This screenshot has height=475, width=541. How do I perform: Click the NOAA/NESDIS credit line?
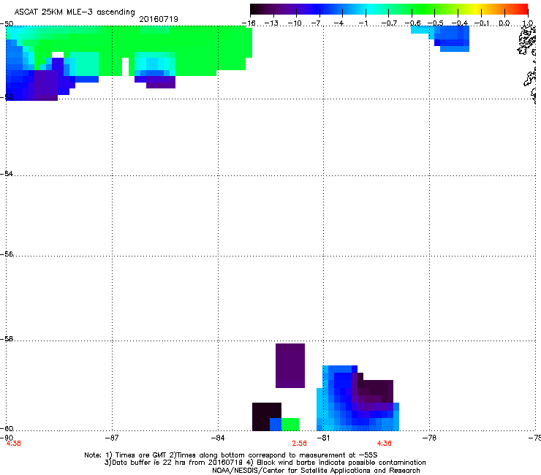pyautogui.click(x=316, y=471)
